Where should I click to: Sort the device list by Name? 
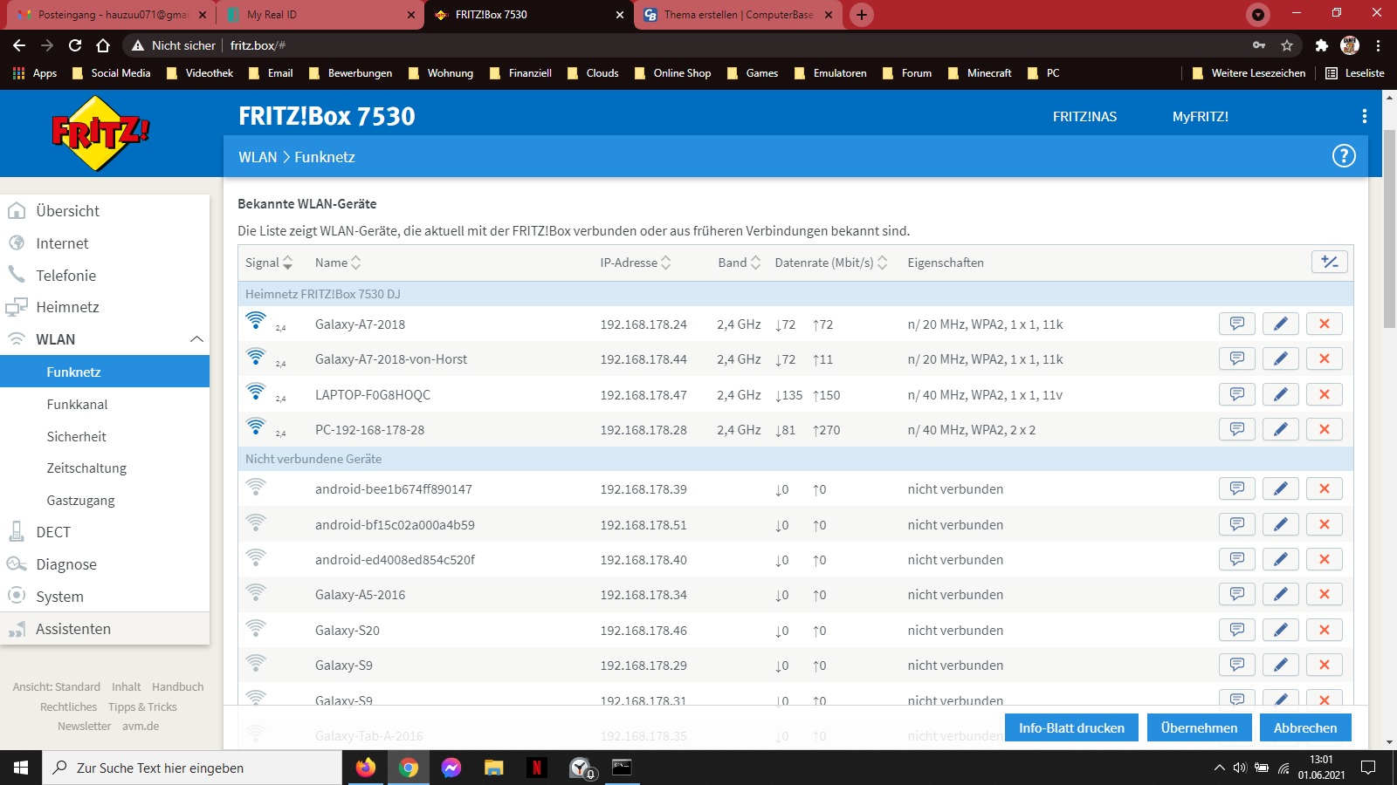coord(338,263)
